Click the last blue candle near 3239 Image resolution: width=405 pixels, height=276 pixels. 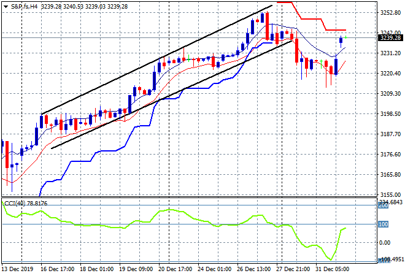click(341, 40)
